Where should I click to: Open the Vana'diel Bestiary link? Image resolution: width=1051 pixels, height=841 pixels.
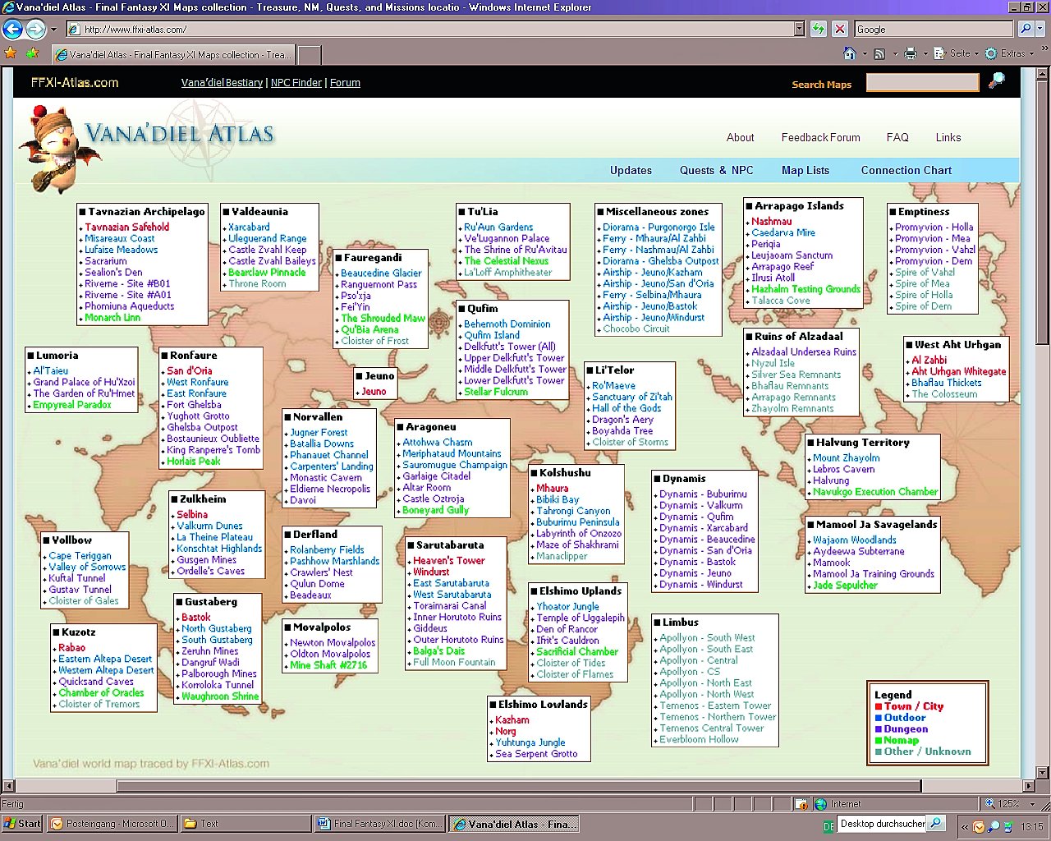(222, 83)
